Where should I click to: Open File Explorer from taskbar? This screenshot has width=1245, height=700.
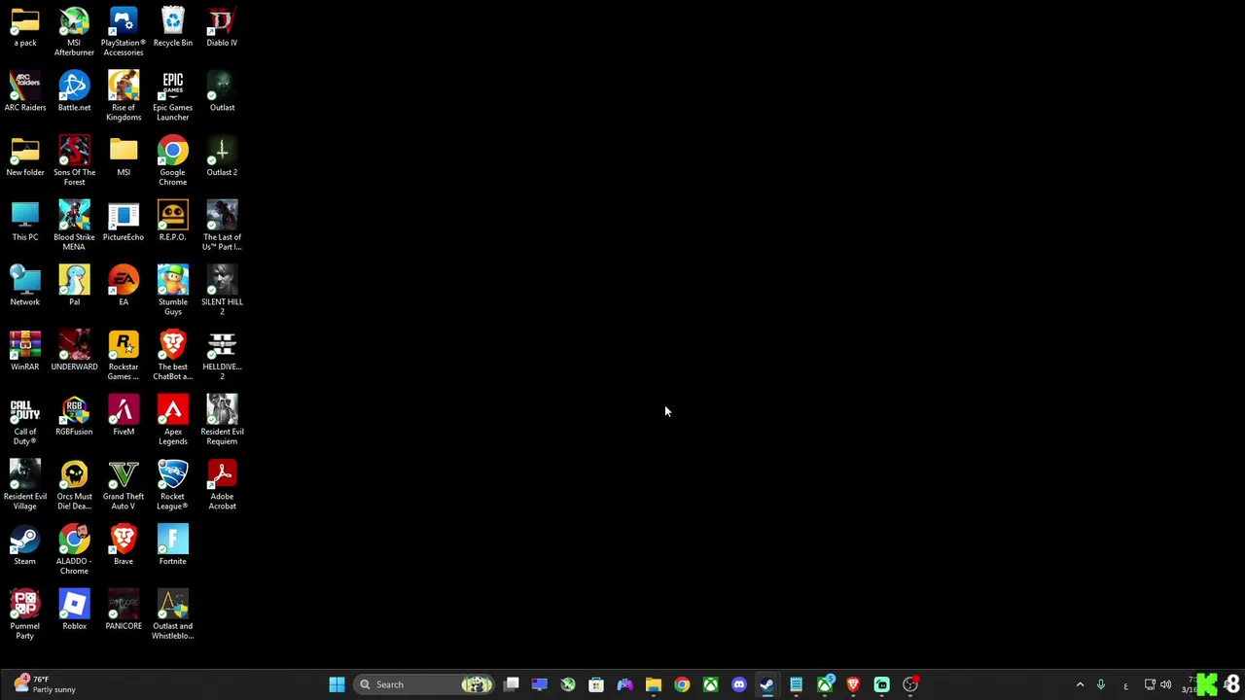[x=654, y=684]
